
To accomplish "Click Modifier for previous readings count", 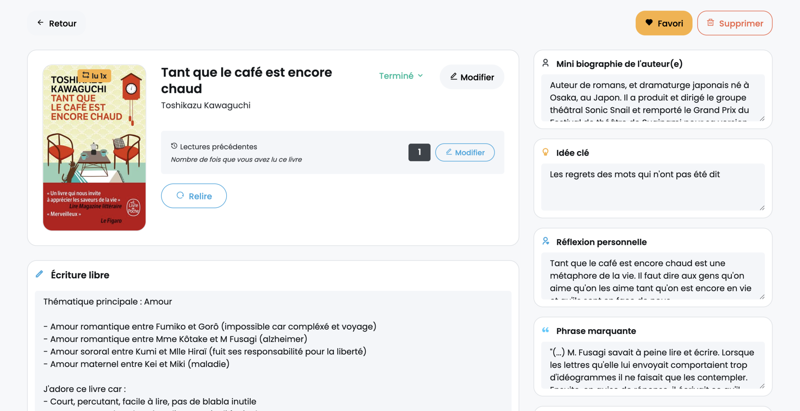I will tap(465, 152).
